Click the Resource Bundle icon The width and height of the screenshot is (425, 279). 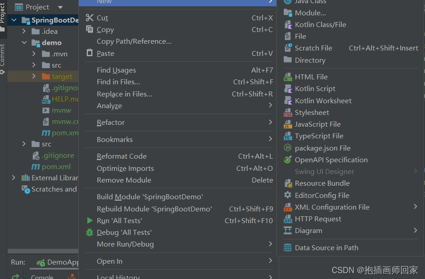pyautogui.click(x=288, y=183)
